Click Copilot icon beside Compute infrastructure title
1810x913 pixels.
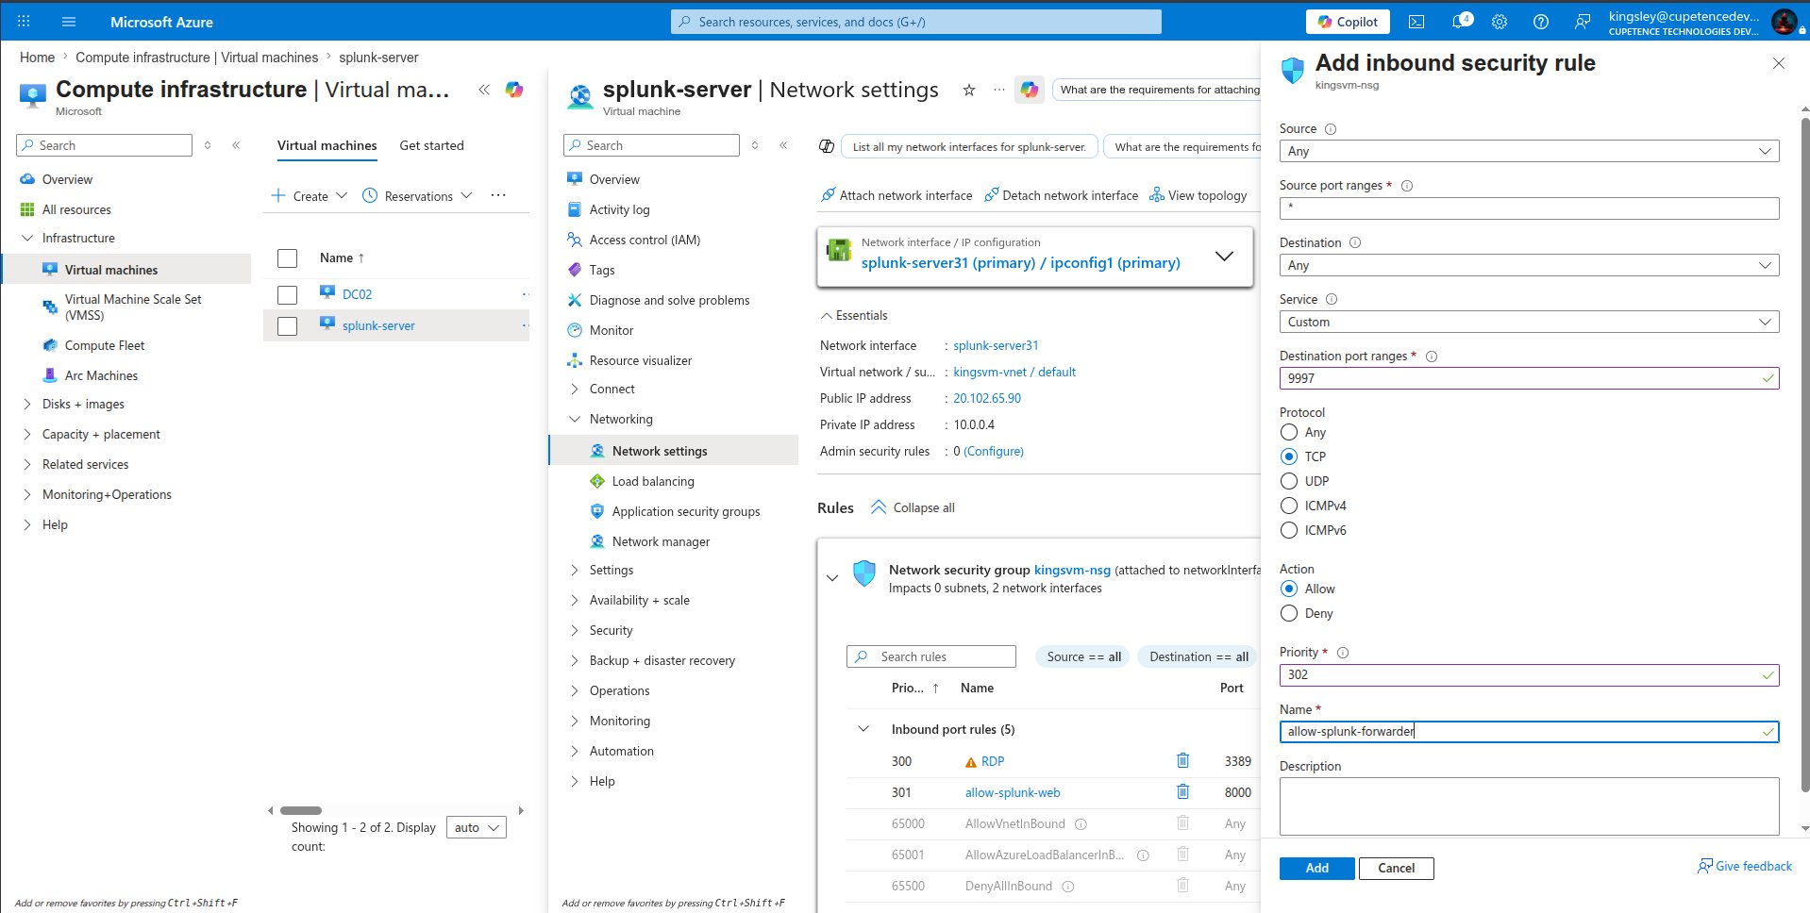(x=514, y=90)
